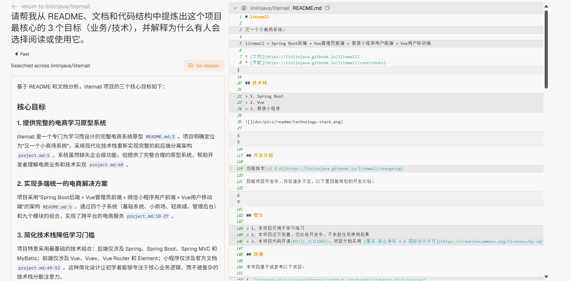
Task: Open the project.md:49-52 citation chip
Action: pos(39,268)
